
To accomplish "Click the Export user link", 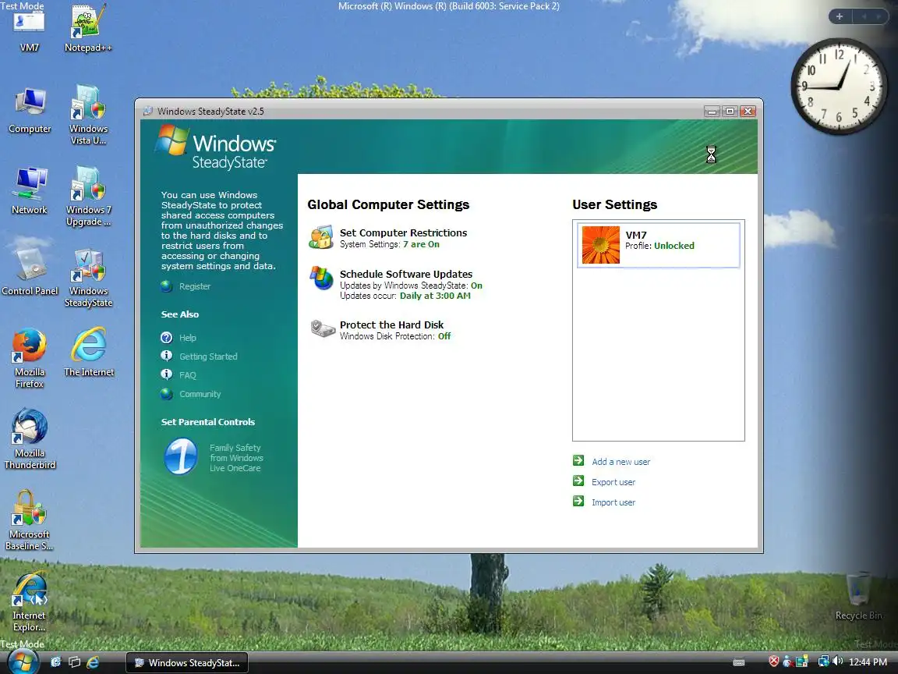I will coord(613,482).
